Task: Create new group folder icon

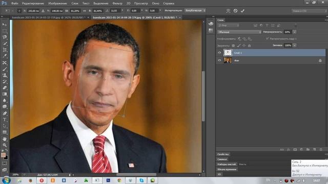Action: pos(308,150)
